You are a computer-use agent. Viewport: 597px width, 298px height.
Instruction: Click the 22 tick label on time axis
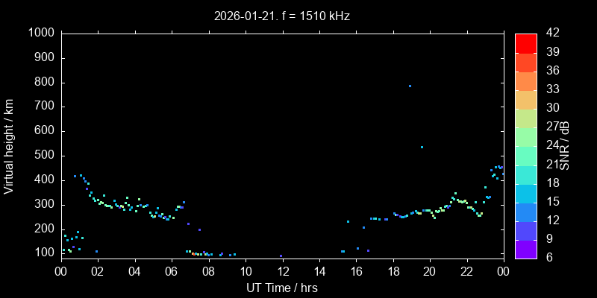click(x=466, y=272)
